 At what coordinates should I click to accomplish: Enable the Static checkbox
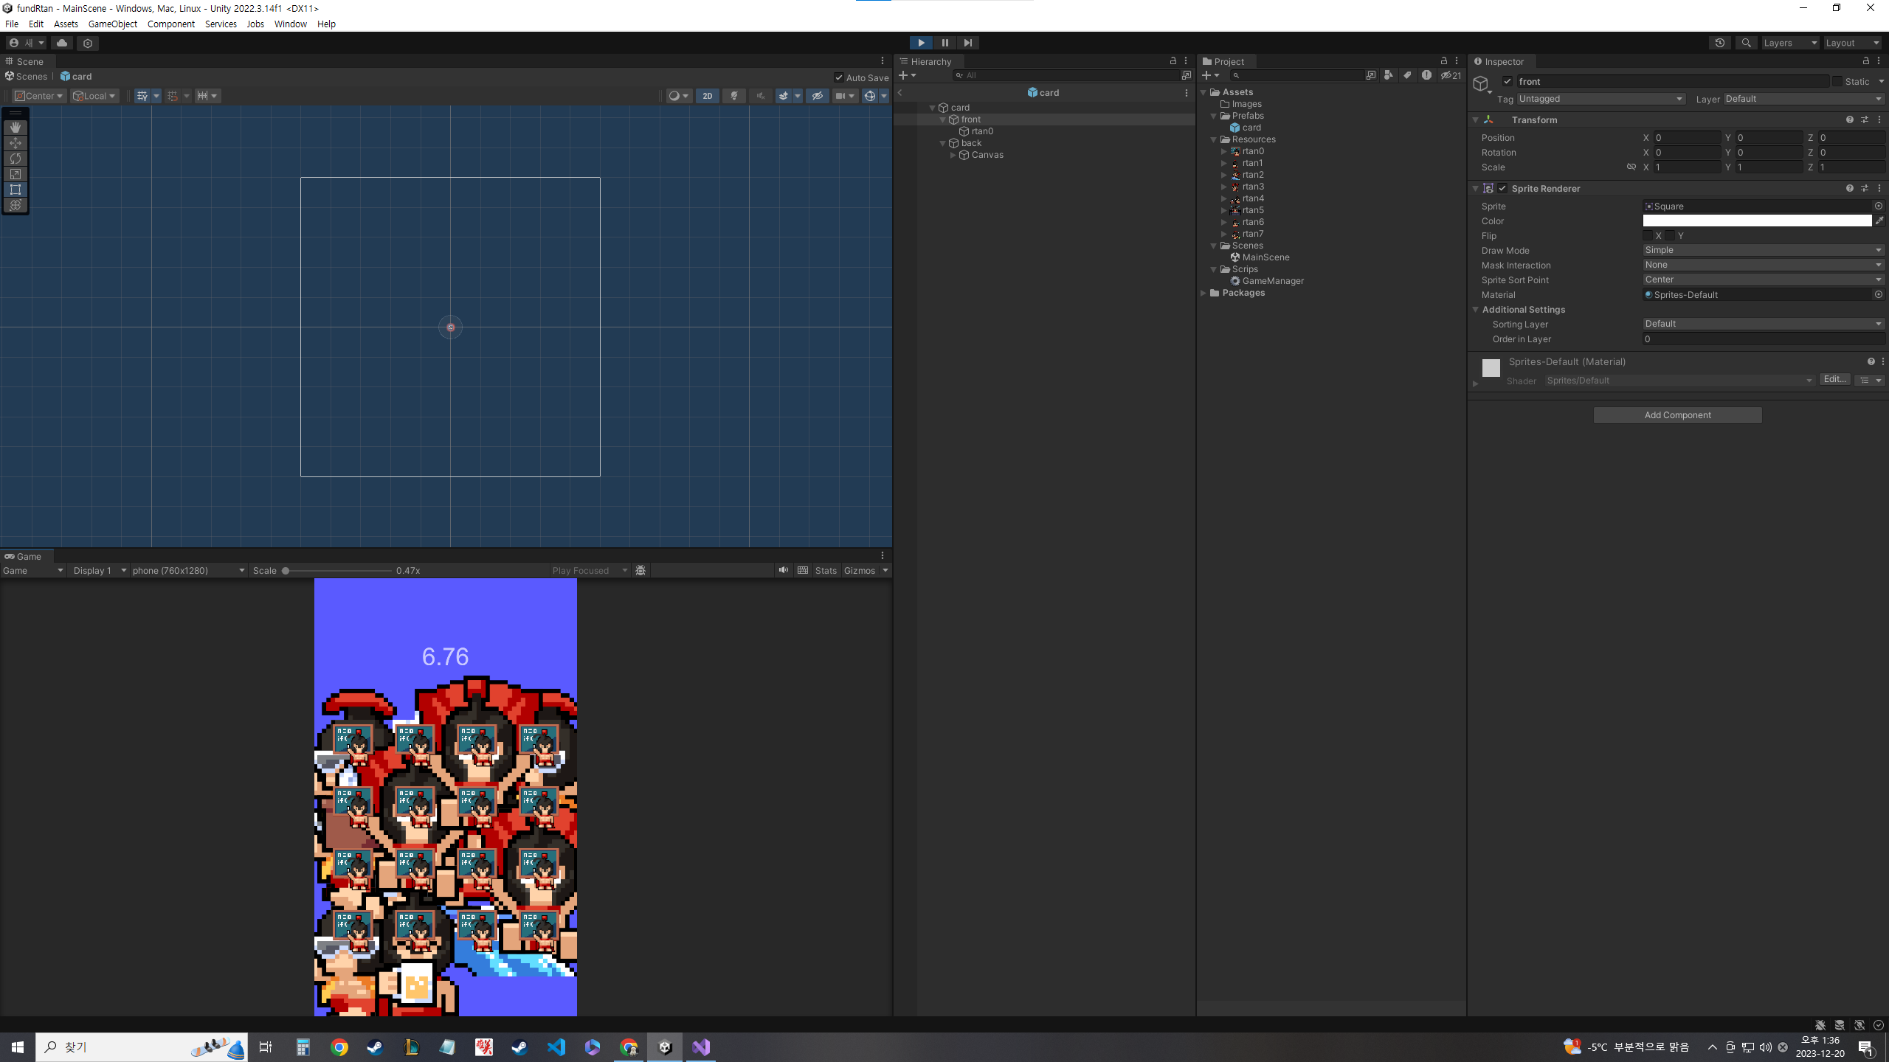coord(1837,81)
